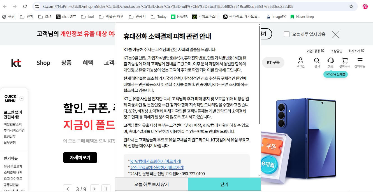Click the popup's vertical scrollbar thumb

259,75
